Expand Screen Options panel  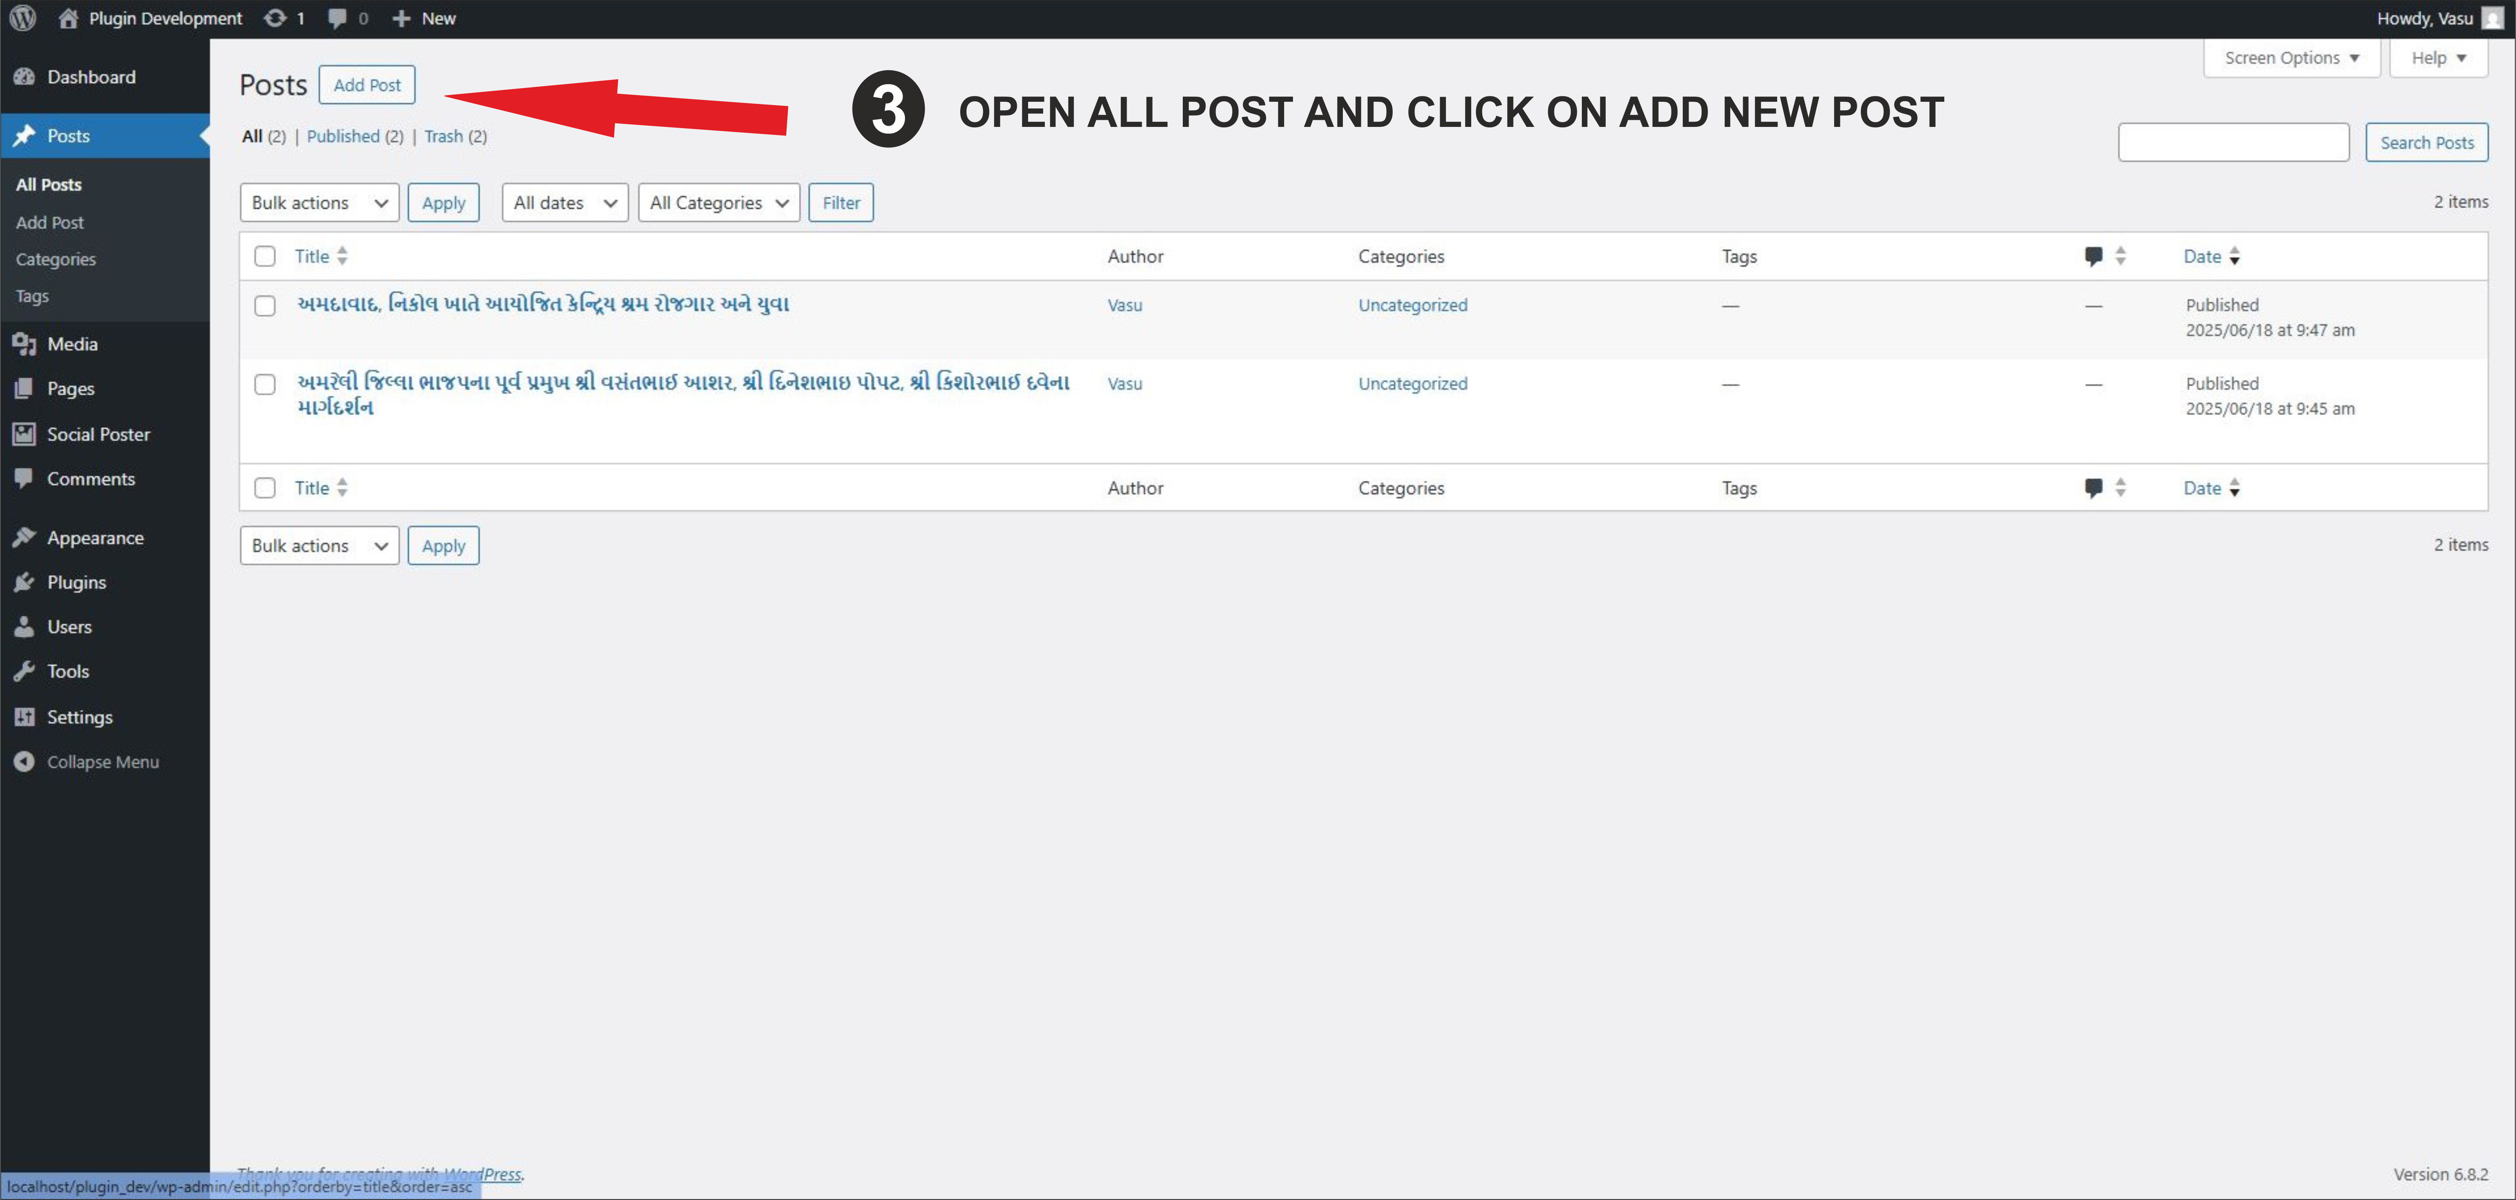click(x=2291, y=58)
